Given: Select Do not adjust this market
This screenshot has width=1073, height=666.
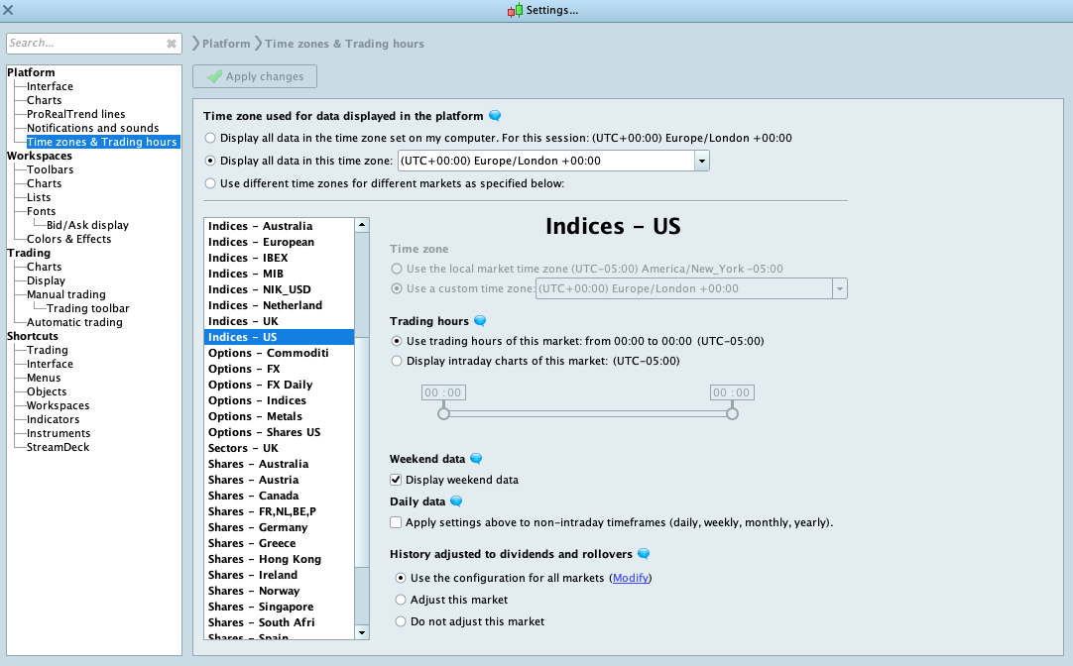Looking at the screenshot, I should tap(401, 621).
